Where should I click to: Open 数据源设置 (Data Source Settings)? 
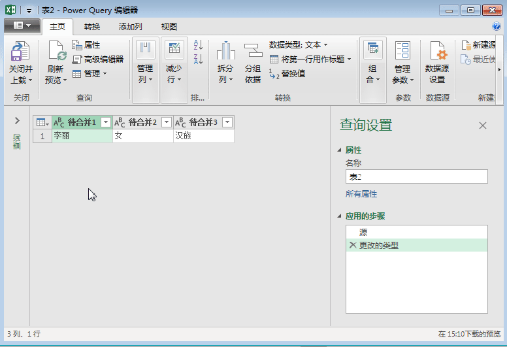coord(437,52)
